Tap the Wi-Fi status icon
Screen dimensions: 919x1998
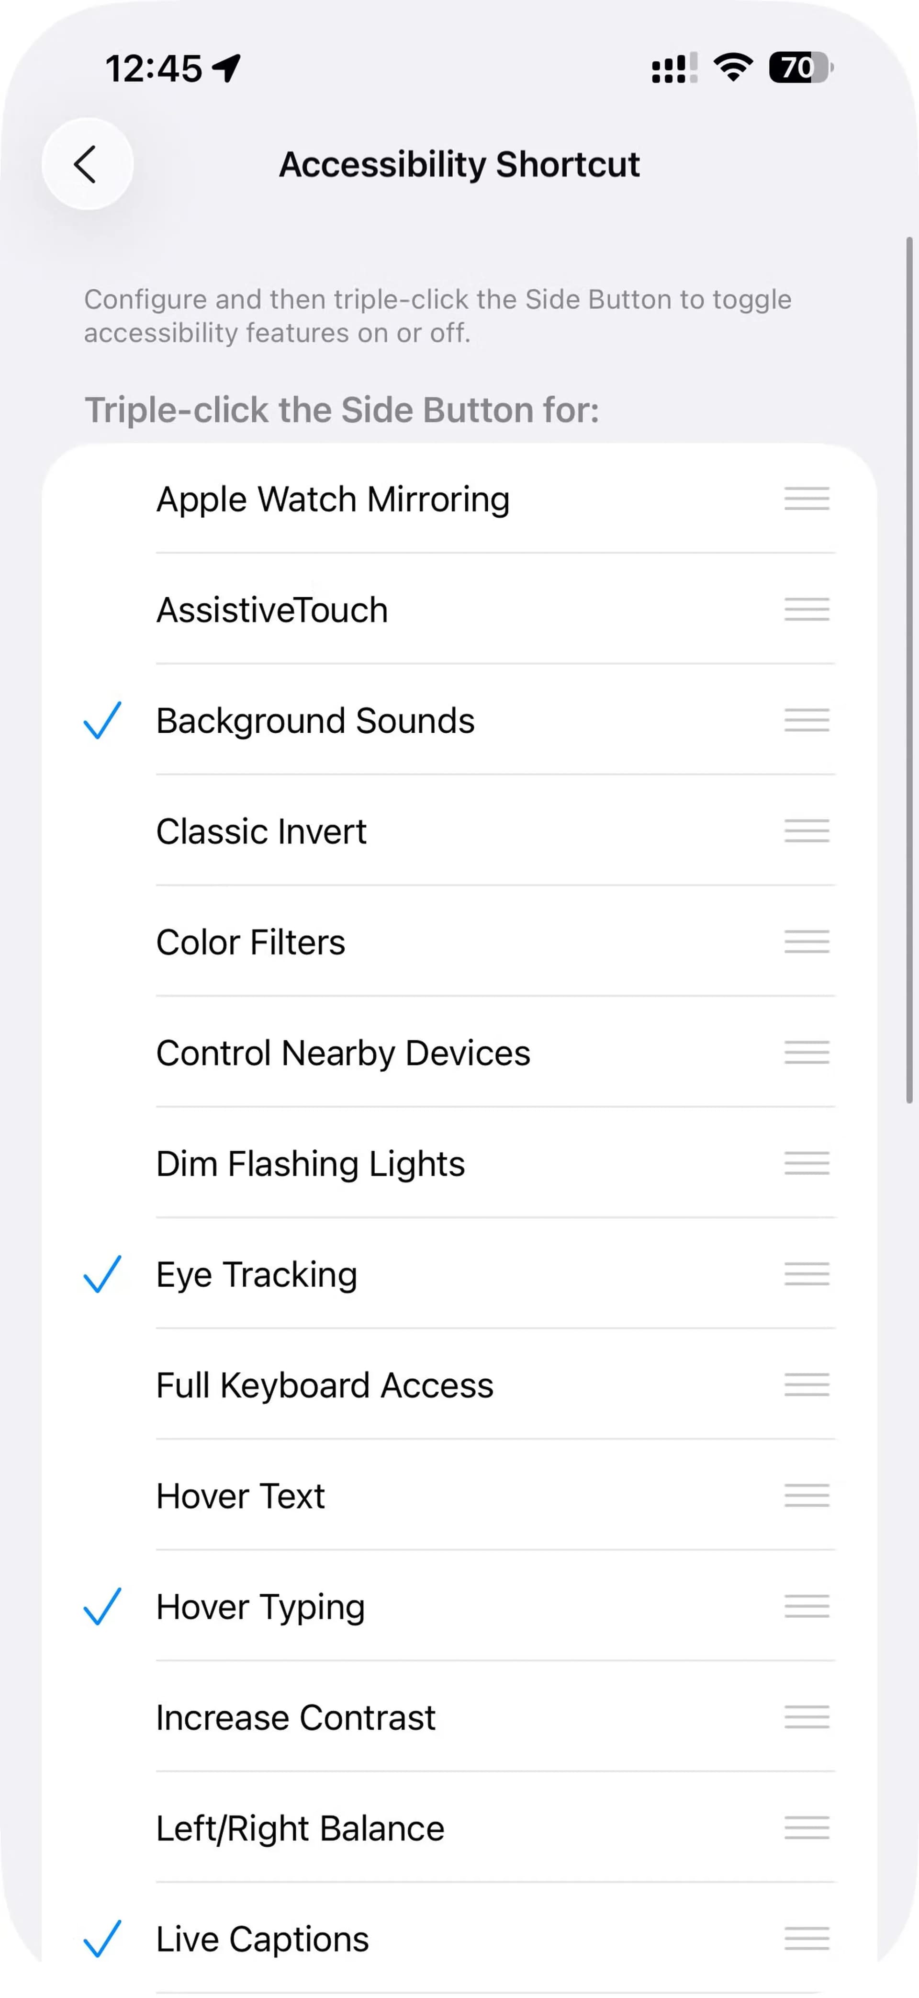[x=732, y=68]
